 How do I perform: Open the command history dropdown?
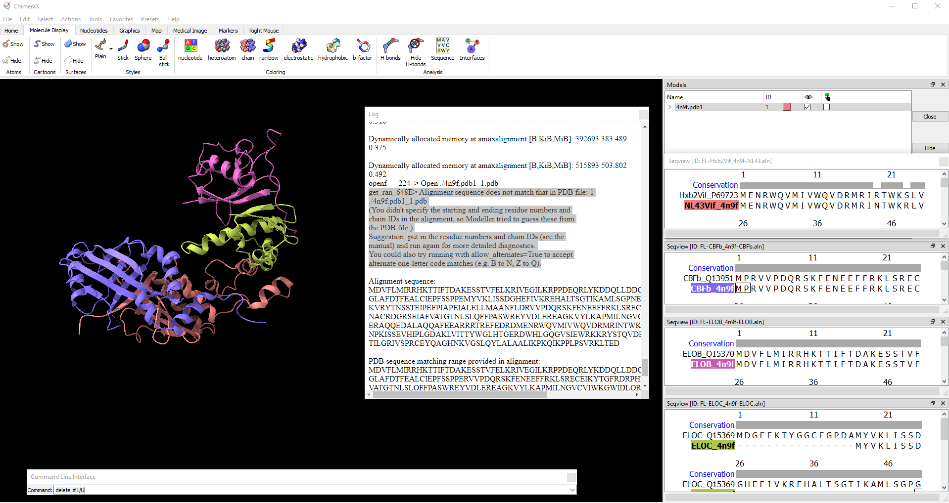[572, 490]
